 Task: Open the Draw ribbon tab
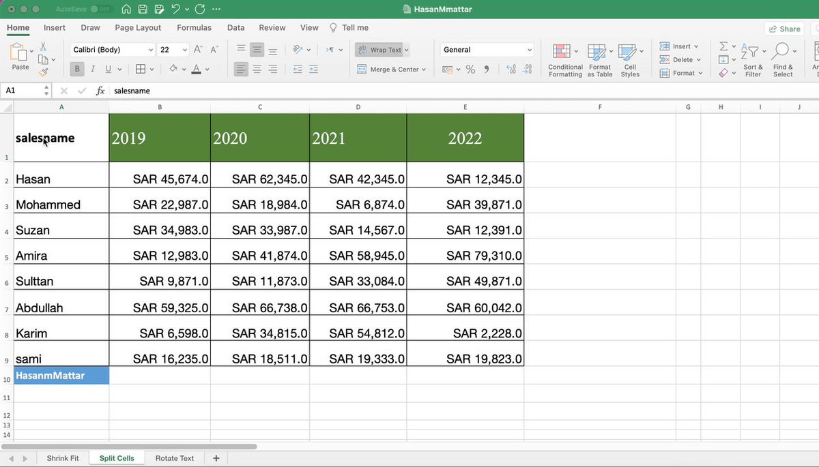click(90, 28)
